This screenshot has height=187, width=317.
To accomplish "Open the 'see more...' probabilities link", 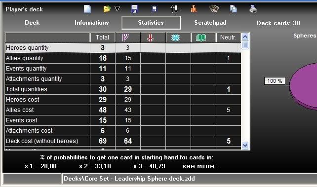I will tap(201, 166).
